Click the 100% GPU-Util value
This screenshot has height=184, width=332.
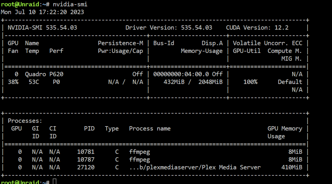click(x=250, y=82)
